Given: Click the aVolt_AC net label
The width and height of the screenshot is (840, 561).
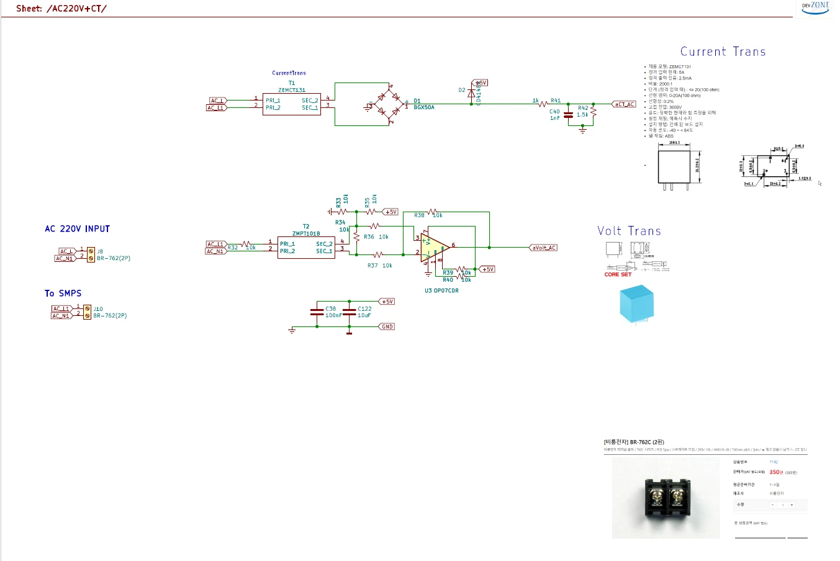Looking at the screenshot, I should [543, 248].
